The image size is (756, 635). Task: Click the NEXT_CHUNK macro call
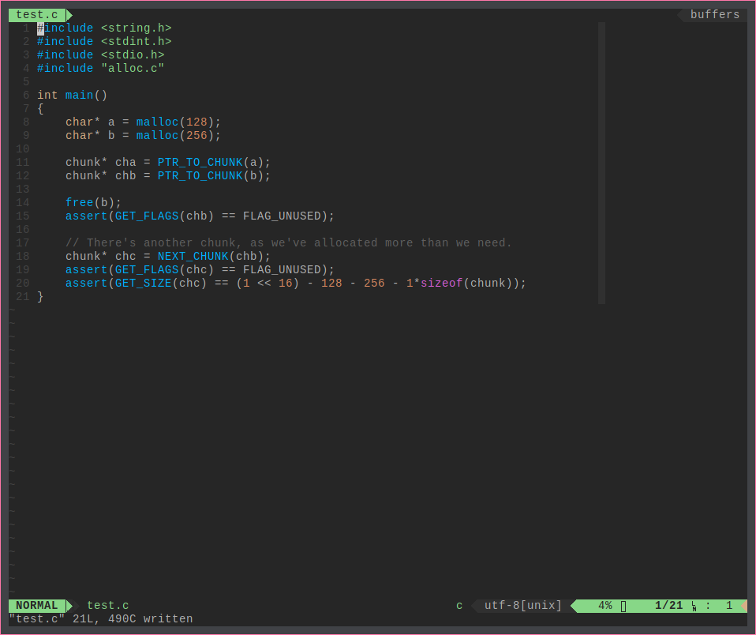point(193,257)
